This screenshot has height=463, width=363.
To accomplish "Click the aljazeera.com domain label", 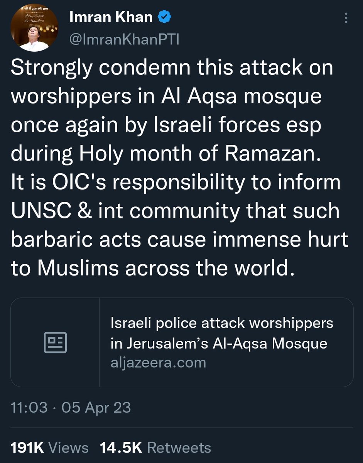I will 158,363.
